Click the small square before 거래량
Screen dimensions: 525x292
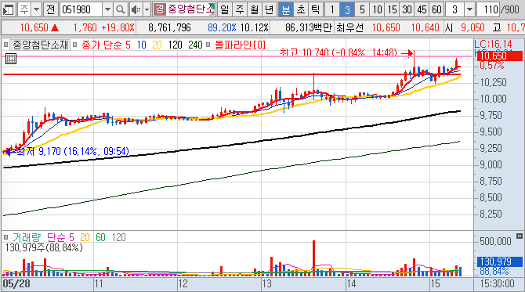[x=5, y=237]
